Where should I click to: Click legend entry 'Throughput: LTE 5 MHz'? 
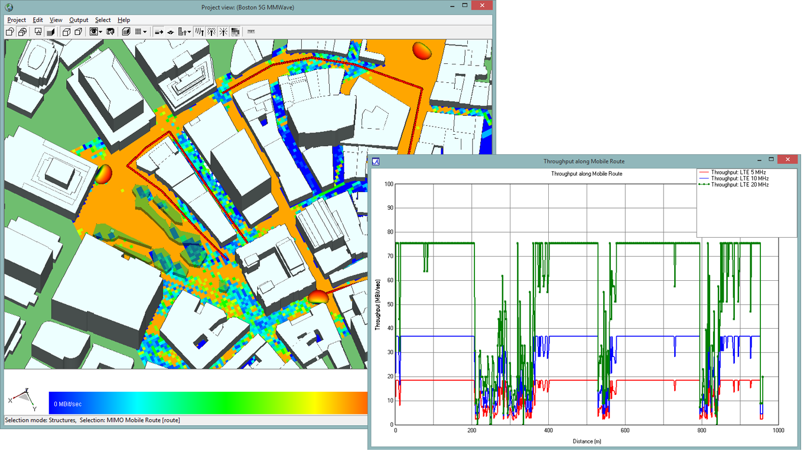pos(739,172)
